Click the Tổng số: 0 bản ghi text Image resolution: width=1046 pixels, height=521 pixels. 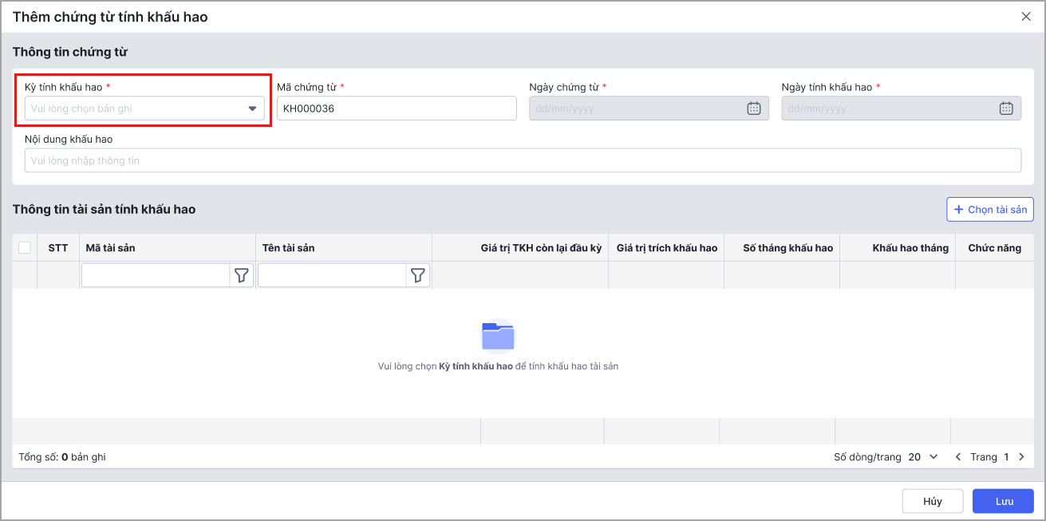[x=62, y=457]
